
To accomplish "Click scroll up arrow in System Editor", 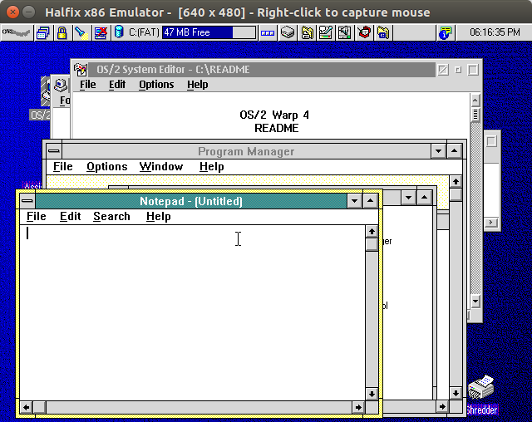I will [x=475, y=101].
